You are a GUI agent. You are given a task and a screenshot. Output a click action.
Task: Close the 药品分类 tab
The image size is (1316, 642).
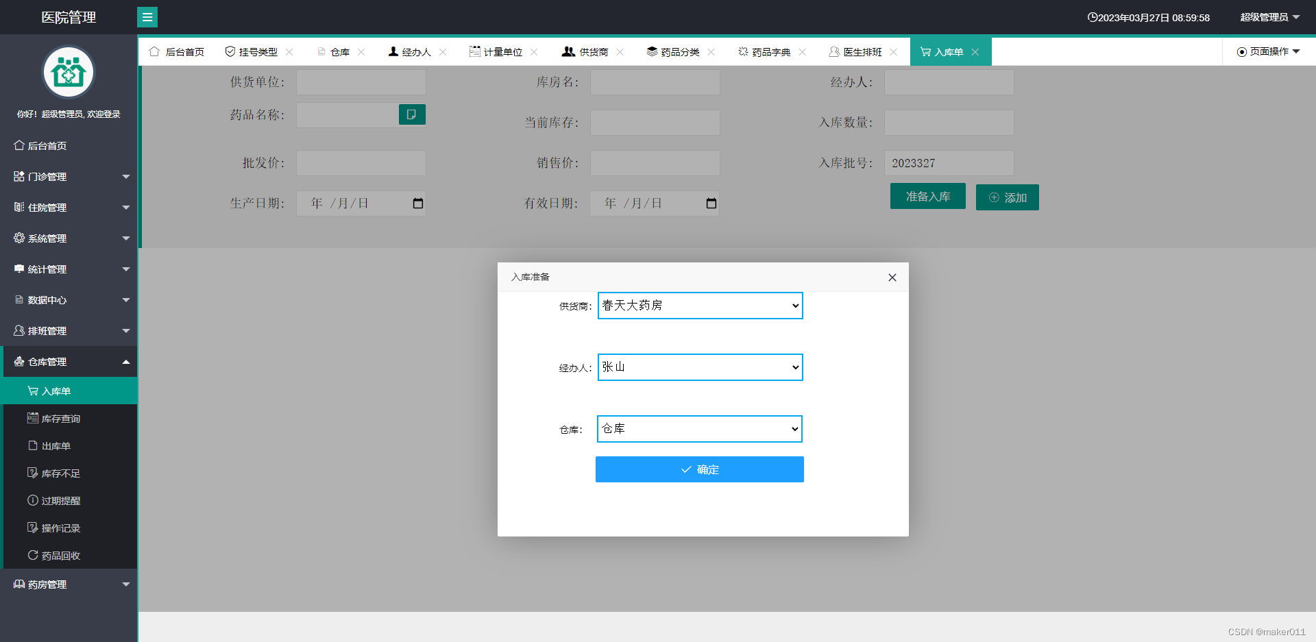click(x=711, y=52)
